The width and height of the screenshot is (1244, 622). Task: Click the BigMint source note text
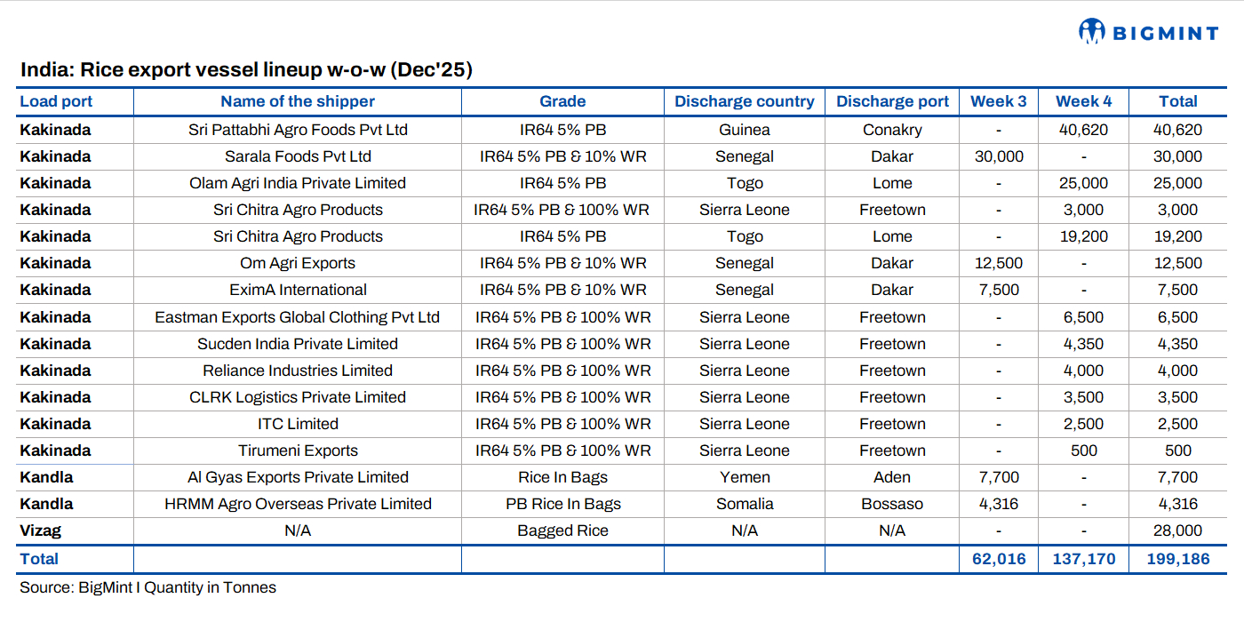tap(148, 587)
